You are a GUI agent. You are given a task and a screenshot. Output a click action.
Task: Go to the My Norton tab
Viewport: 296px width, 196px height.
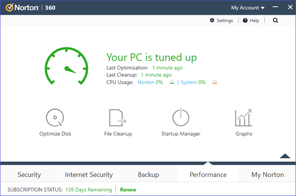(268, 175)
